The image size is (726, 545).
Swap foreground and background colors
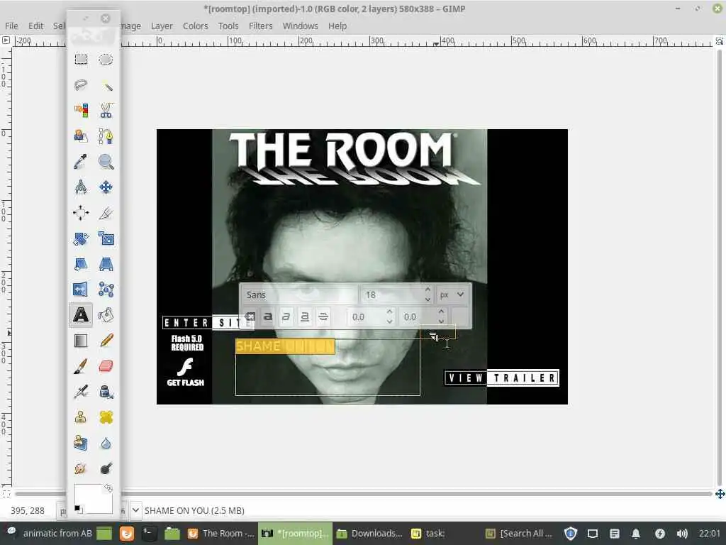coord(108,488)
